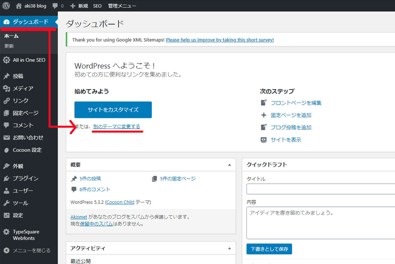
Task: Open the Akismet link
Action: point(79,217)
